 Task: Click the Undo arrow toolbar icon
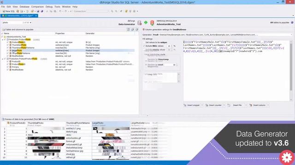pyautogui.click(x=60, y=11)
